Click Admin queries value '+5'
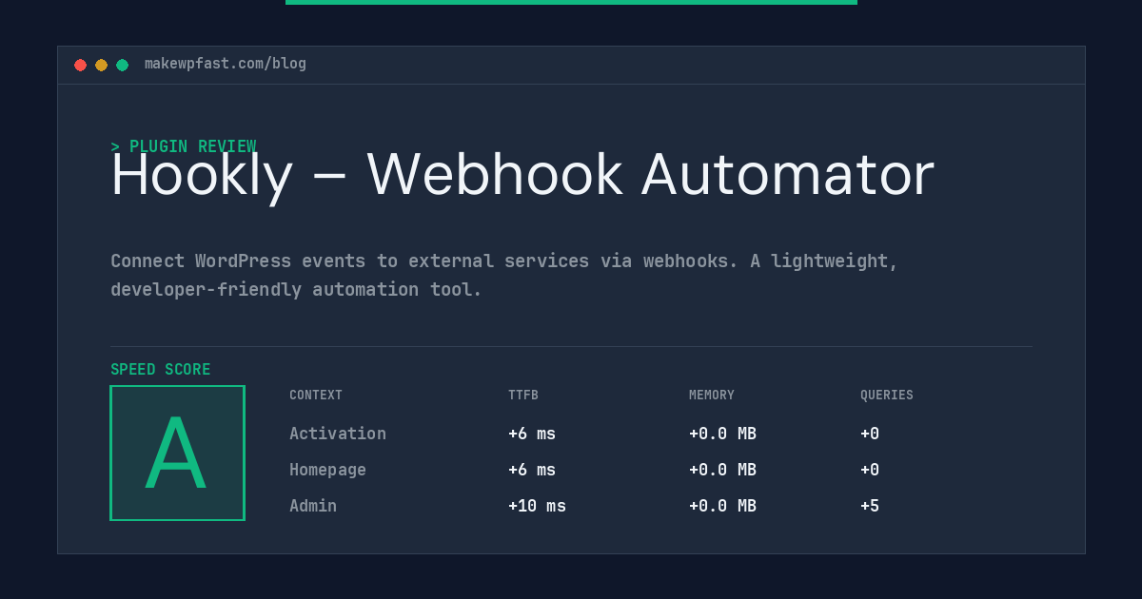The width and height of the screenshot is (1142, 599). [870, 506]
